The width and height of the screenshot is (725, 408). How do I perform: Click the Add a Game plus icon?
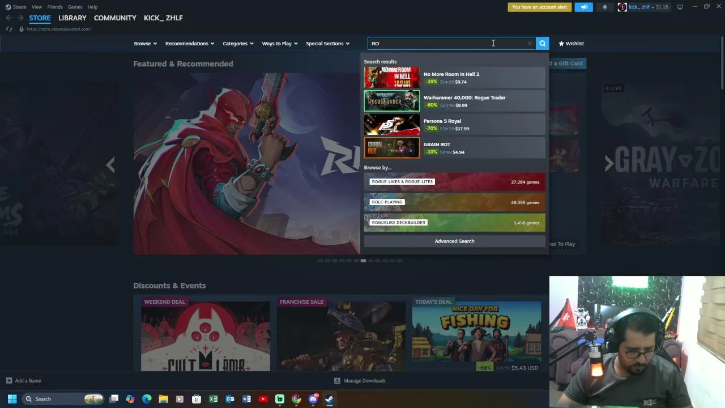coord(8,381)
